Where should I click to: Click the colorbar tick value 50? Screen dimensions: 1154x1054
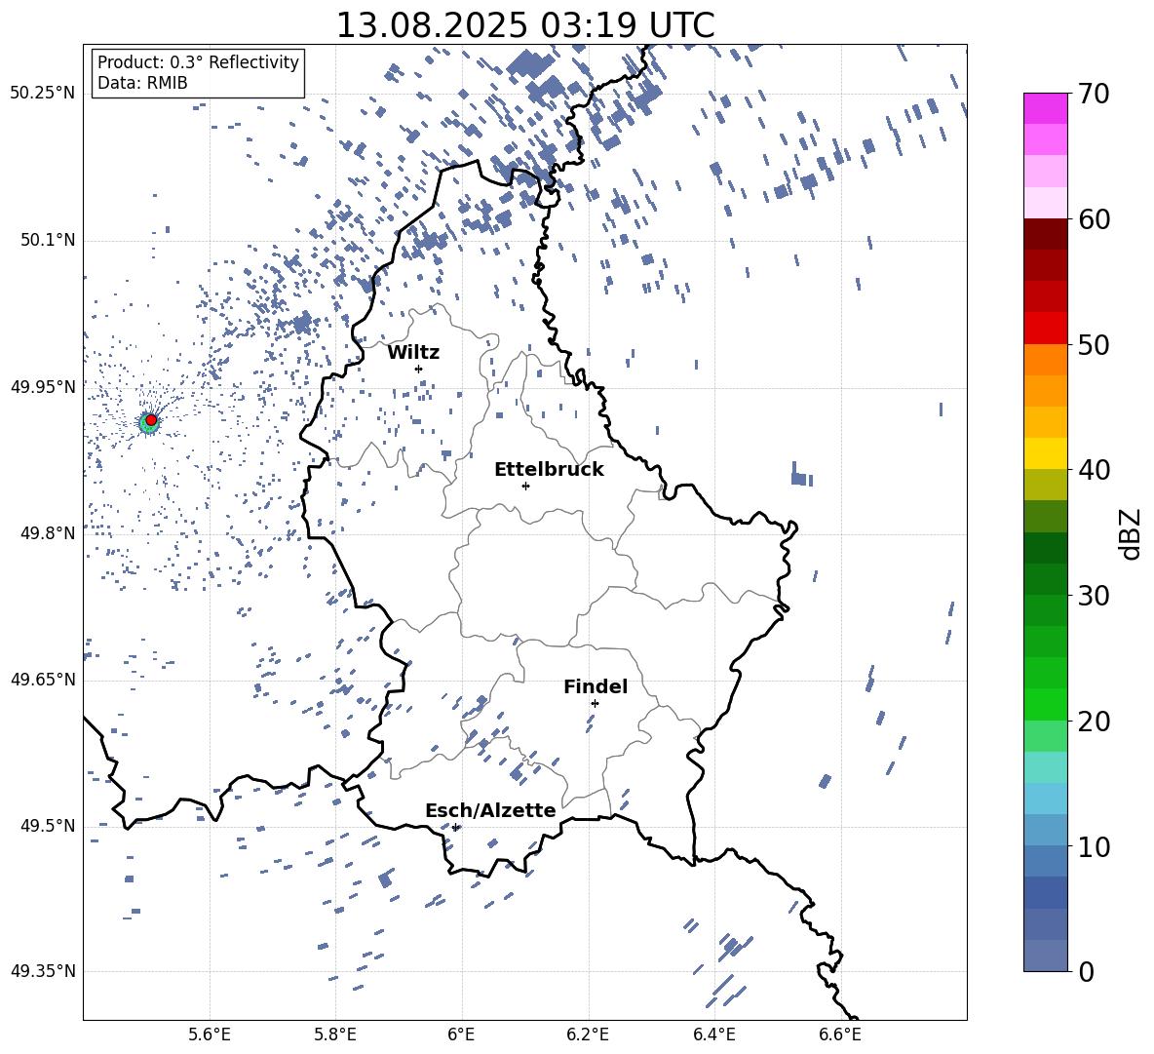click(x=1094, y=344)
